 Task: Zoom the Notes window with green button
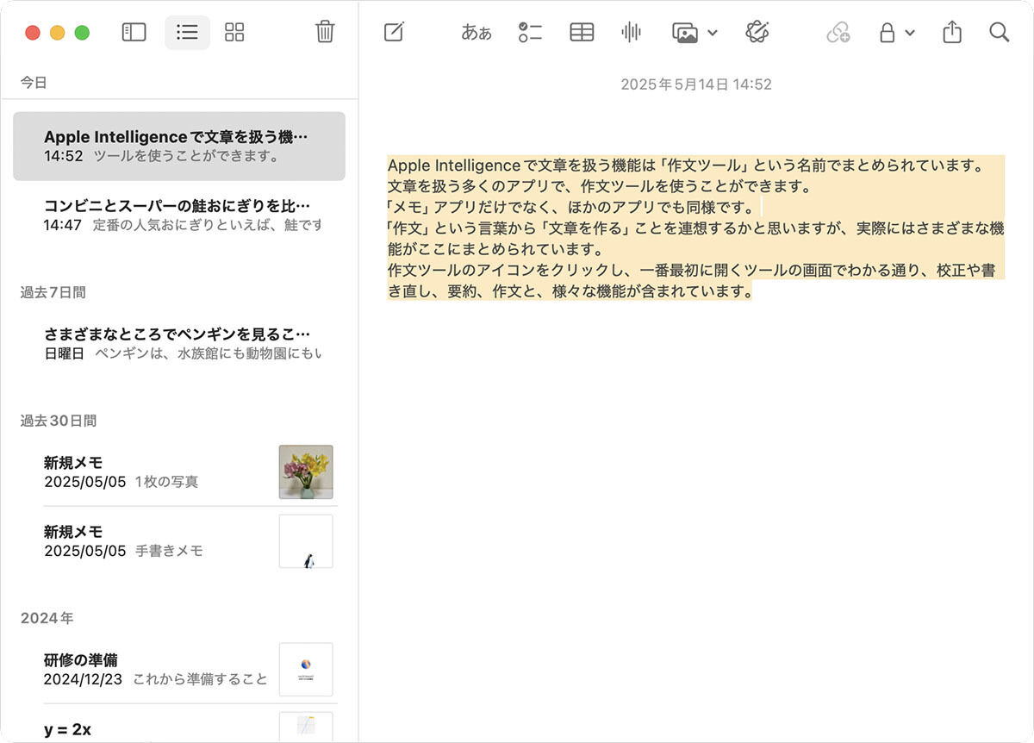click(x=82, y=33)
